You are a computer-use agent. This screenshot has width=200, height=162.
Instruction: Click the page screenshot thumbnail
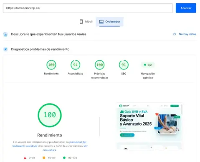tap(149, 126)
